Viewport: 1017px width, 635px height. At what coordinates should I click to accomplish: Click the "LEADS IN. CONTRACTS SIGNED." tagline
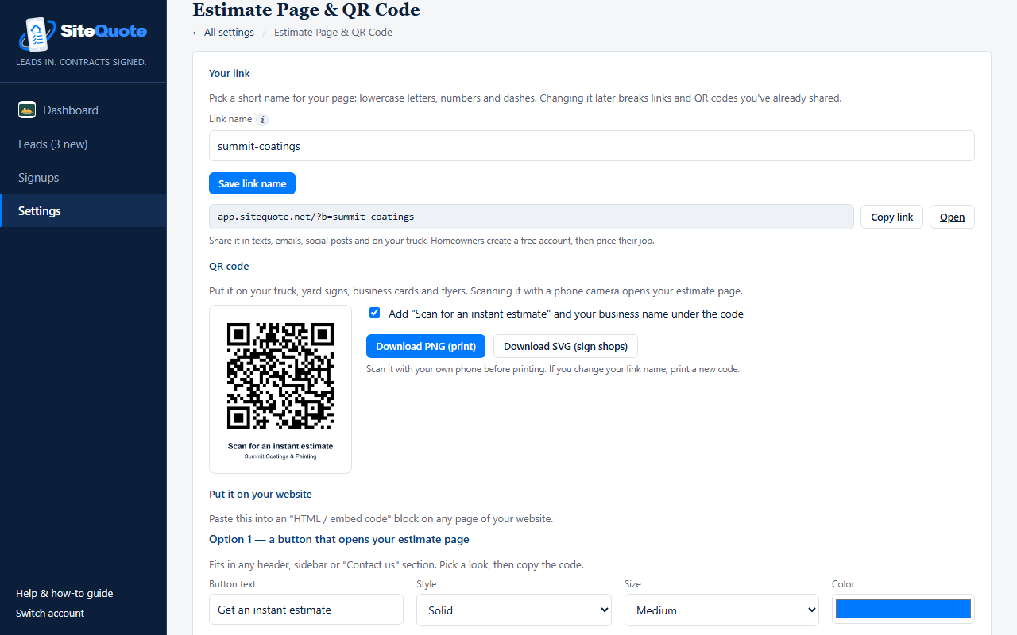point(81,62)
